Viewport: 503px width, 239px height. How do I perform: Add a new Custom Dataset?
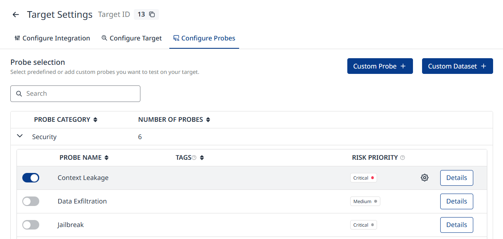(457, 66)
